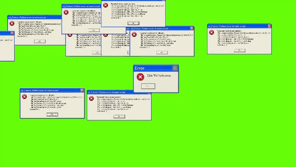Click OK in the isolated far-right Python error dialog
The image size is (296, 167).
[x=240, y=50]
